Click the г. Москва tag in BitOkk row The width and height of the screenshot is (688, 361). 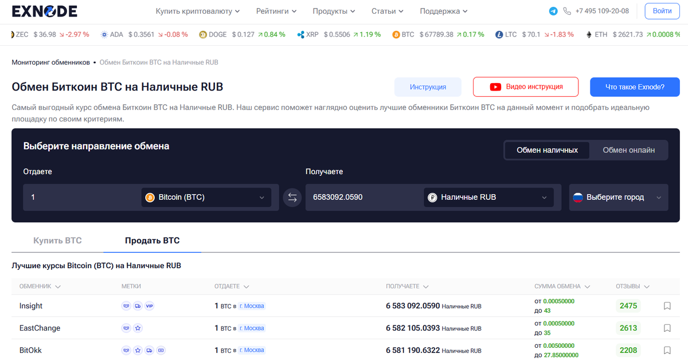[252, 350]
